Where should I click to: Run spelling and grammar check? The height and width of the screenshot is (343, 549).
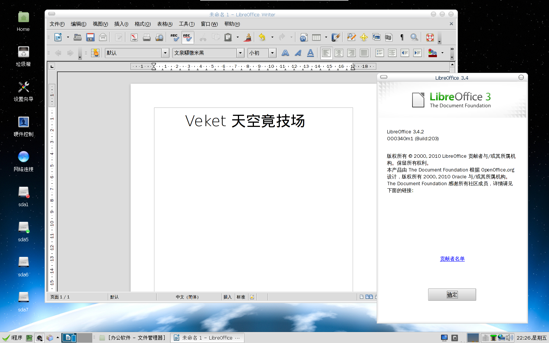point(175,37)
